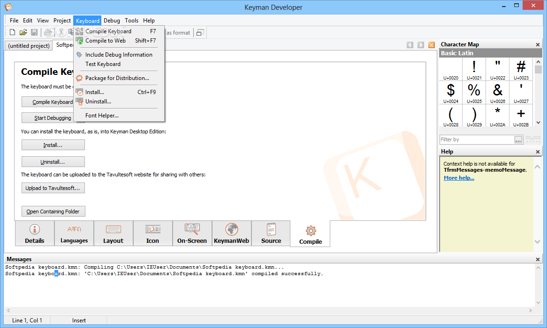Toggle Include Debug Information option

click(x=119, y=55)
